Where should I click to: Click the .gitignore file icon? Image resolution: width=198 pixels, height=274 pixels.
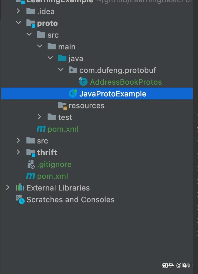pos(31,164)
